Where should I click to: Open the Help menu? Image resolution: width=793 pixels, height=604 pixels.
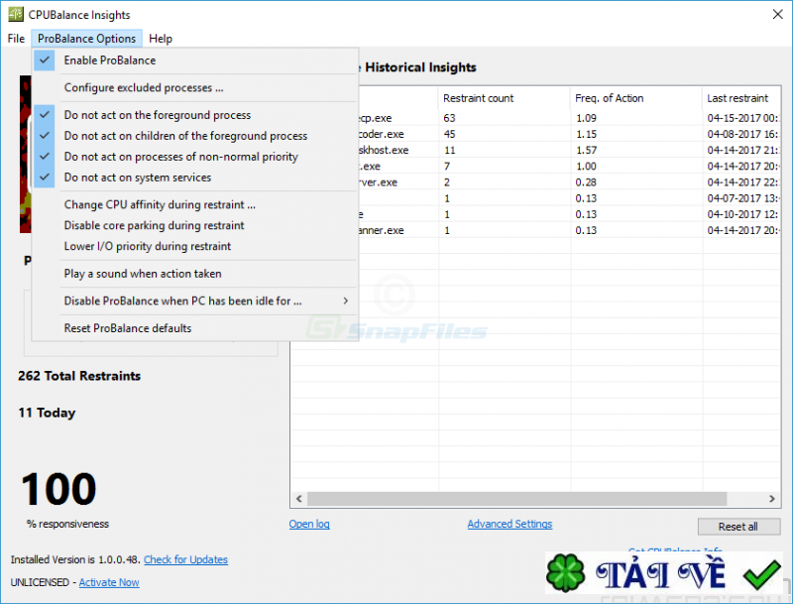coord(161,39)
